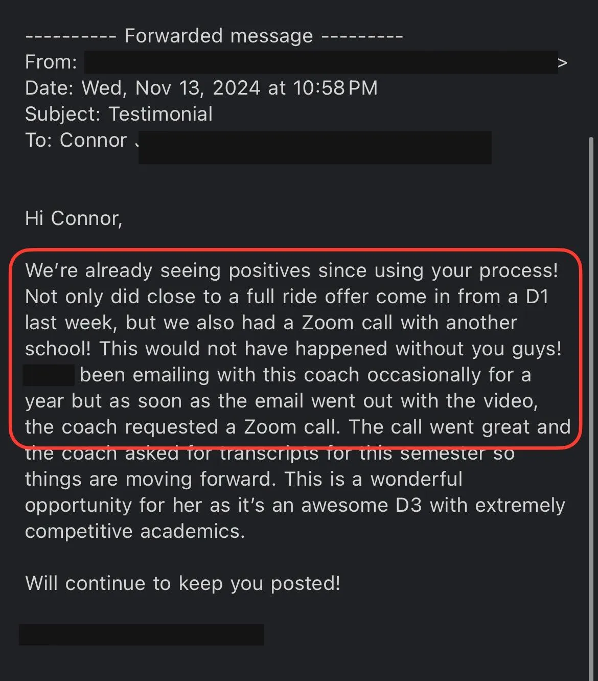The height and width of the screenshot is (681, 598).
Task: Click 'Will continue to keep you posted!'
Action: click(182, 583)
